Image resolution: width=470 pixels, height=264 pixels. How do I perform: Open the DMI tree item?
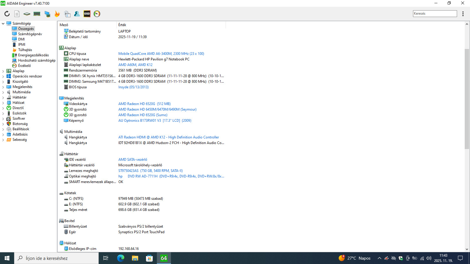click(19, 39)
